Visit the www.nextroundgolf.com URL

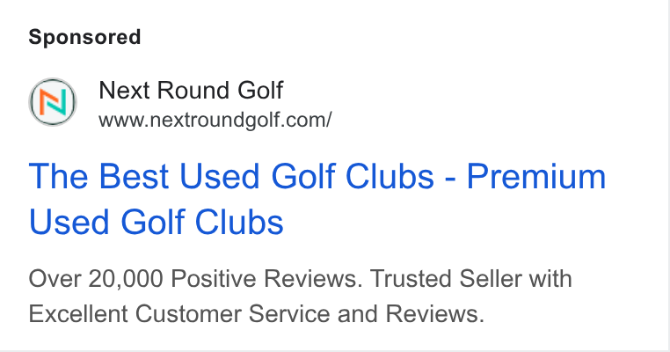coord(215,121)
